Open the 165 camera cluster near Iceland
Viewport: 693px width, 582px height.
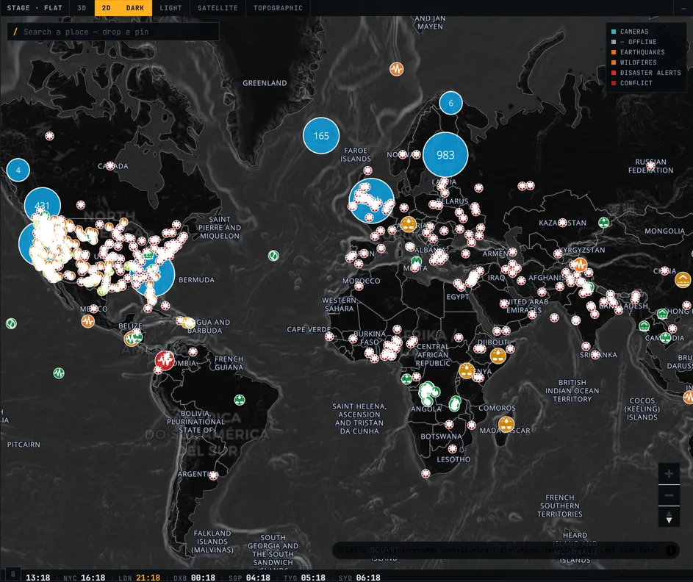point(321,136)
